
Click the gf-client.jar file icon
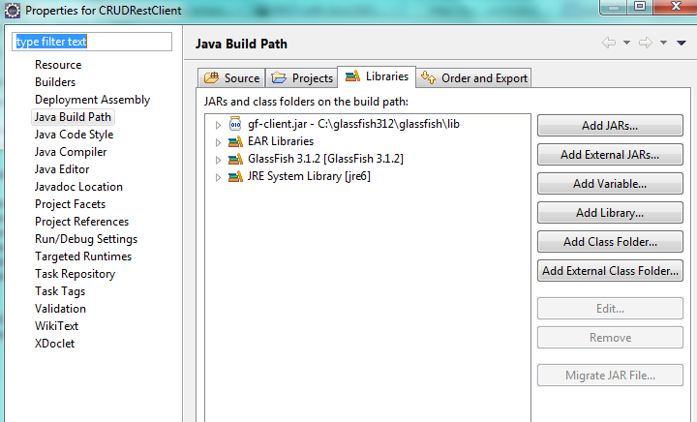[235, 124]
